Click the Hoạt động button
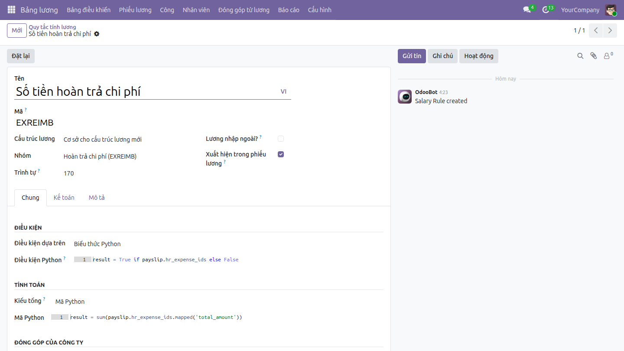Image resolution: width=624 pixels, height=351 pixels. pyautogui.click(x=479, y=56)
